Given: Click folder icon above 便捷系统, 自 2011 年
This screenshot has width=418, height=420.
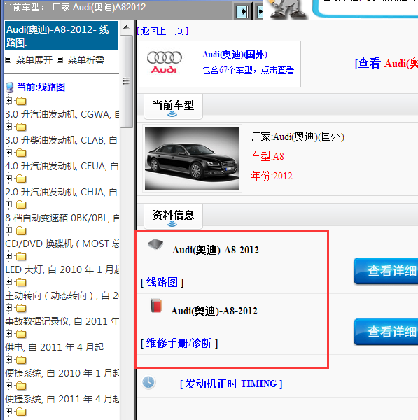Looking at the screenshot, I should pos(21,386).
